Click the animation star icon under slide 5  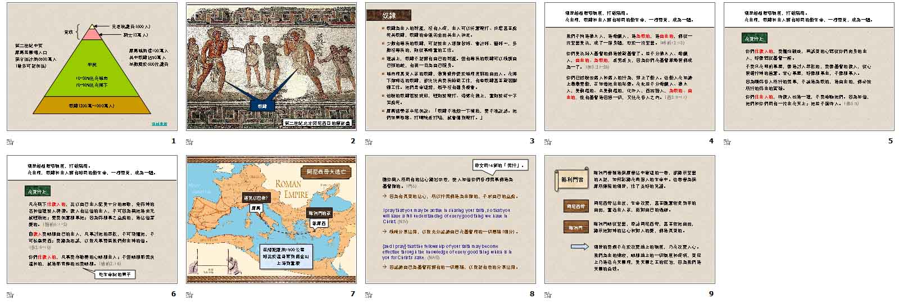[727, 141]
